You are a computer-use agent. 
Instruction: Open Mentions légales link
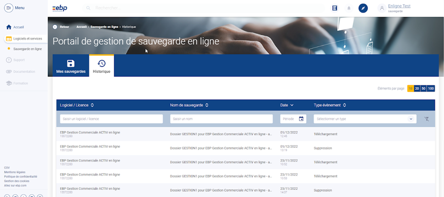tap(15, 172)
